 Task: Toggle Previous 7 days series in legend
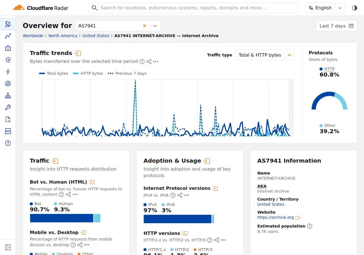(x=127, y=73)
